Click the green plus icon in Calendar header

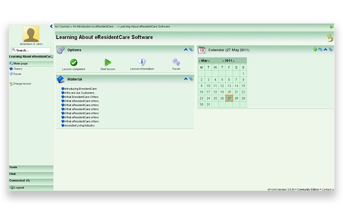tap(315, 50)
